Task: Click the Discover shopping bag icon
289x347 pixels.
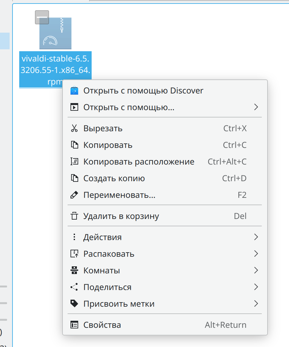Action: (74, 91)
